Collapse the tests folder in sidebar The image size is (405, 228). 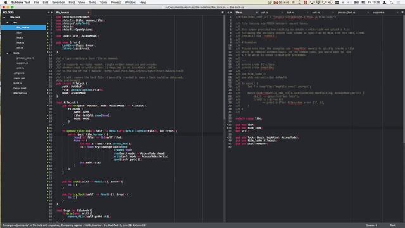(x=7, y=53)
